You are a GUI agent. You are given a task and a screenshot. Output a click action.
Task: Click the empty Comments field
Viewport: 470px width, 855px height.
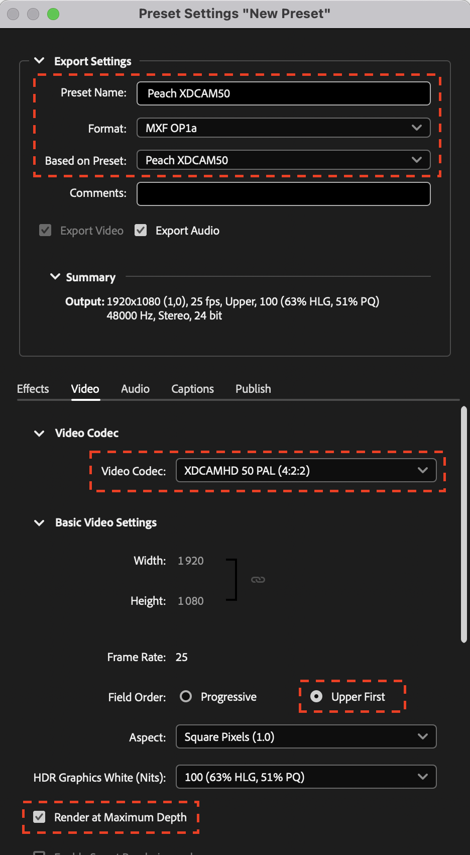pos(284,194)
